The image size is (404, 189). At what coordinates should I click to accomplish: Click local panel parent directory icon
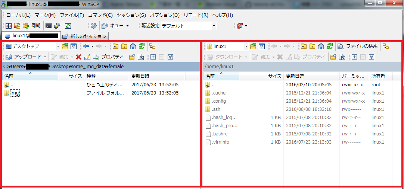click(115, 47)
